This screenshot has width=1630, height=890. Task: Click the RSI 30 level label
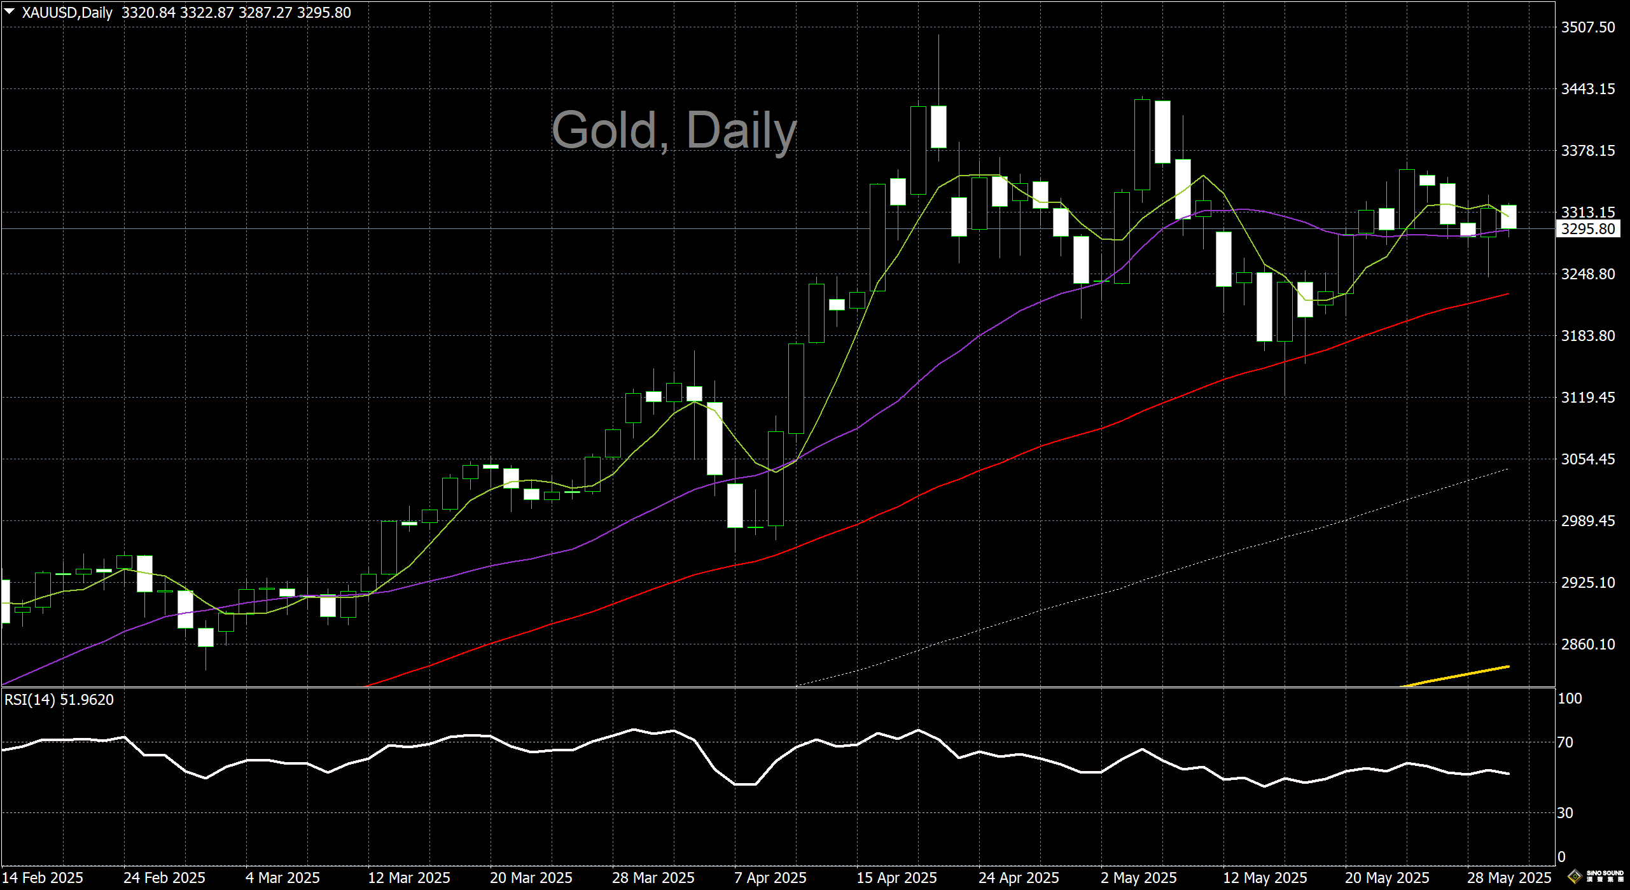coord(1565,813)
